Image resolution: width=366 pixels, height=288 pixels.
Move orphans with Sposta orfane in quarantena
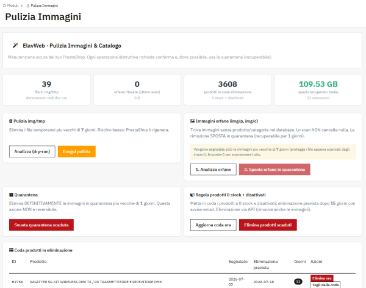(274, 170)
